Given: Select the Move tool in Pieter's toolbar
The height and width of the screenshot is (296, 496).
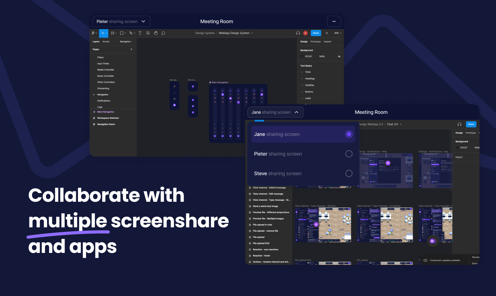Looking at the screenshot, I should (103, 33).
